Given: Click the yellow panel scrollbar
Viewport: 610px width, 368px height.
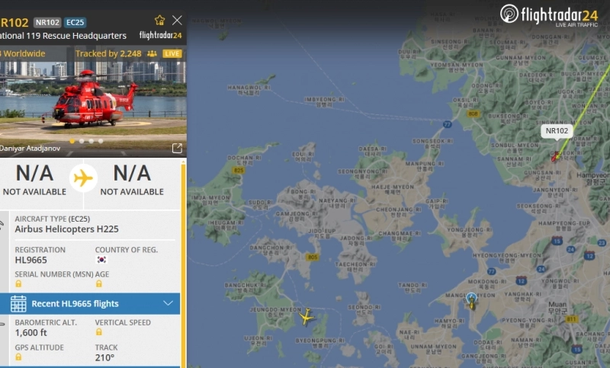Looking at the screenshot, I should click(x=183, y=264).
